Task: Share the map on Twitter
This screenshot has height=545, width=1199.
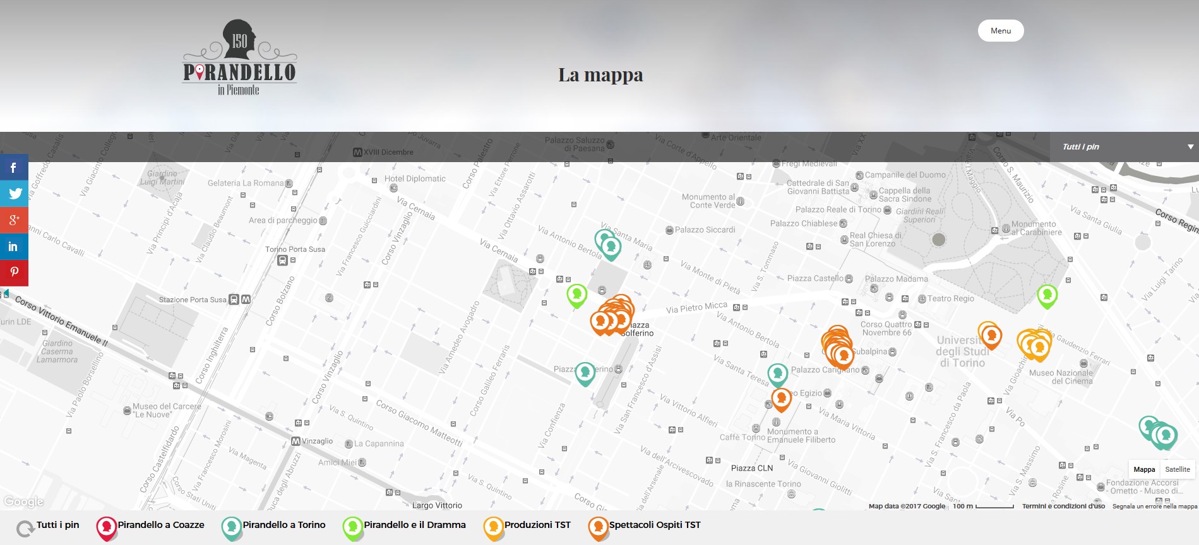Action: (14, 194)
